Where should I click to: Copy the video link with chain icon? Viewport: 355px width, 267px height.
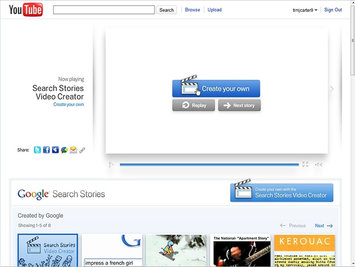(82, 150)
